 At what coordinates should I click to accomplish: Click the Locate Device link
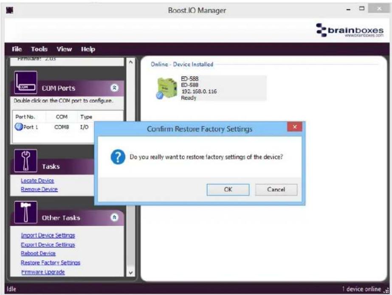coord(37,180)
